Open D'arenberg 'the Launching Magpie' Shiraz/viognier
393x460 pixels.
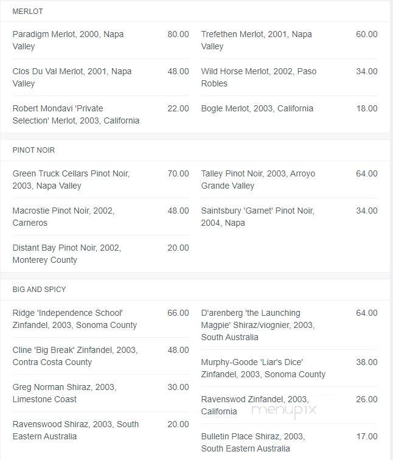tap(289, 325)
